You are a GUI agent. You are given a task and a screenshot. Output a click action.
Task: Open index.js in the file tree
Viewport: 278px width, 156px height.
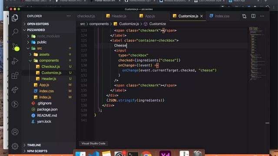click(x=45, y=97)
